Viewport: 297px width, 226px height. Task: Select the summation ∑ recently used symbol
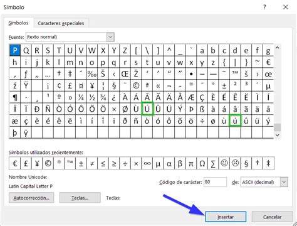(213, 163)
